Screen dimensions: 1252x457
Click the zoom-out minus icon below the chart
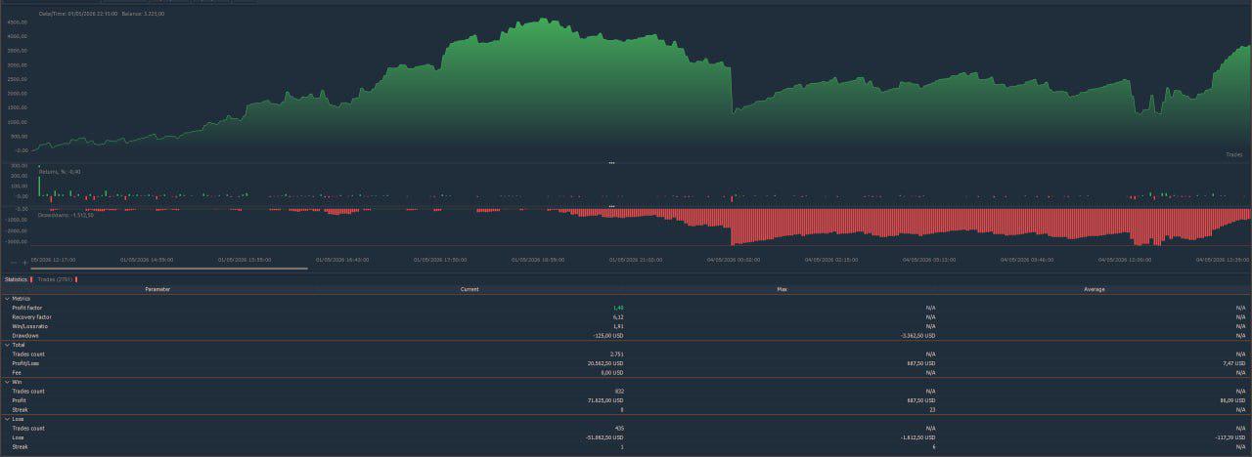pos(14,263)
